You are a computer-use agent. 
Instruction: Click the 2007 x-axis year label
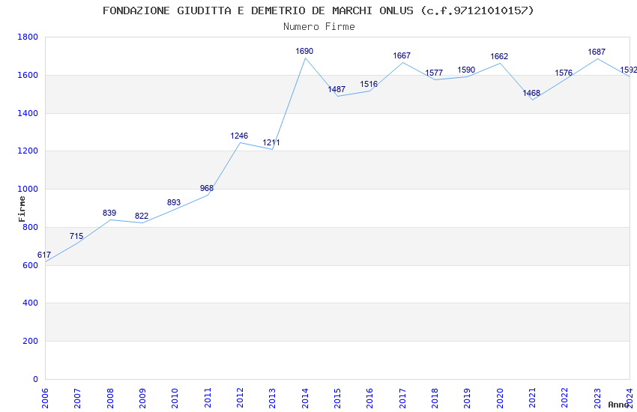(78, 399)
